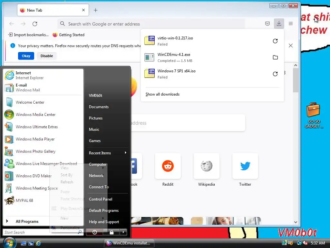The image size is (330, 248).
Task: Dismiss the privacy notification bar
Action: point(291,46)
